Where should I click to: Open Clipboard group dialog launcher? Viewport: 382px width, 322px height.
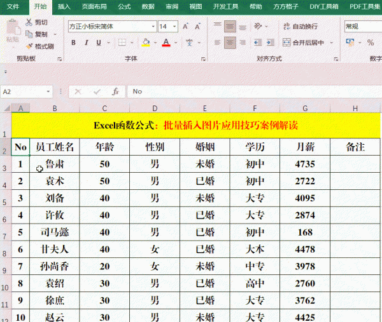coord(60,59)
